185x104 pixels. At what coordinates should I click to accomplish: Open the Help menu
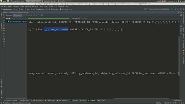[66, 6]
